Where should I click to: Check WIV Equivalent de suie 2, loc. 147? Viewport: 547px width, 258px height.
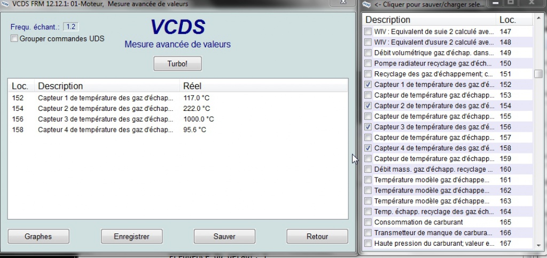click(x=368, y=31)
